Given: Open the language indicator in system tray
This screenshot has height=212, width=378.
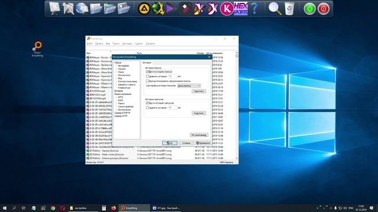Looking at the screenshot, I should click(351, 208).
